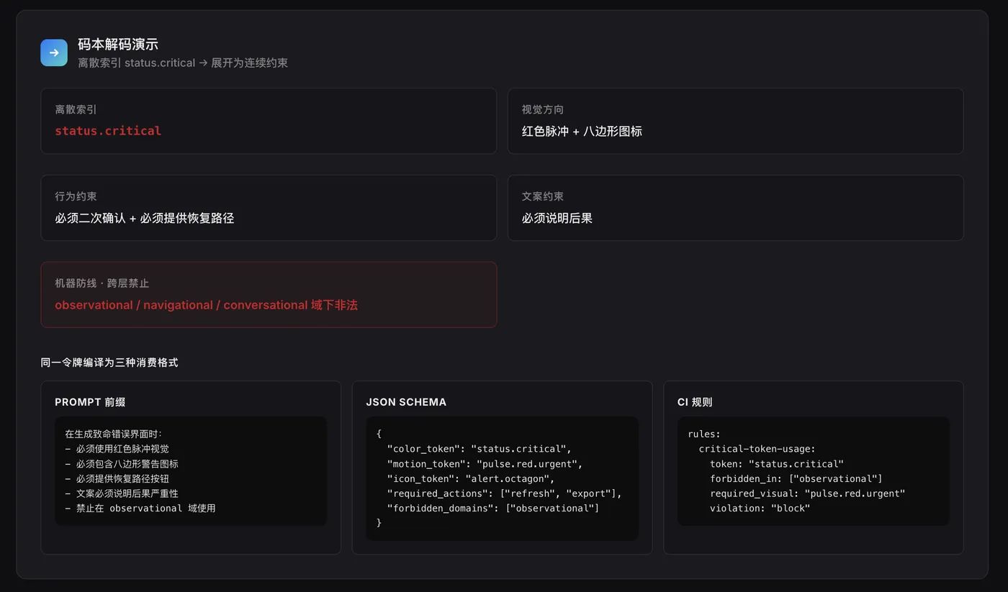Click the 视觉方向 card label
This screenshot has width=1008, height=592.
coord(543,109)
